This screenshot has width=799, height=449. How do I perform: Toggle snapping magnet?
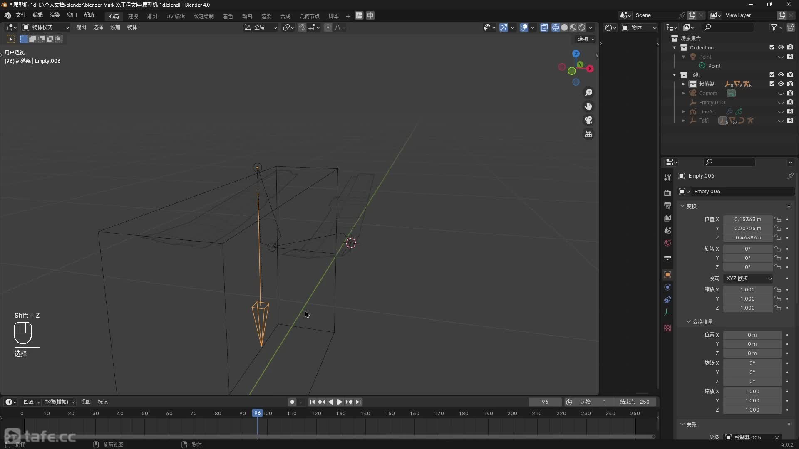[302, 27]
